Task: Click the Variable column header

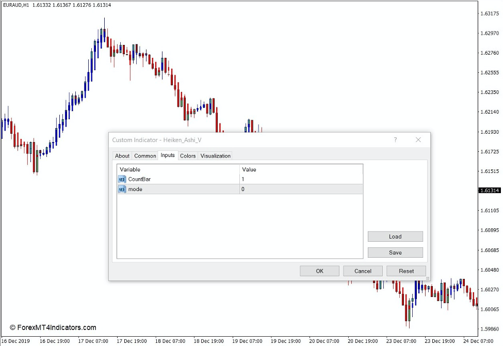Action: coord(130,169)
